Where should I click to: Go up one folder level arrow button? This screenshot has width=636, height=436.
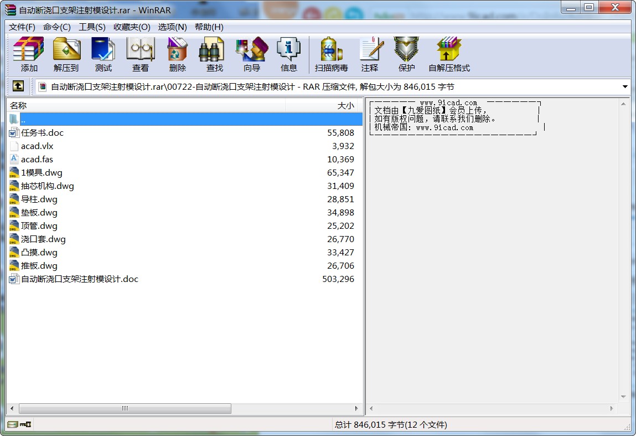point(18,86)
